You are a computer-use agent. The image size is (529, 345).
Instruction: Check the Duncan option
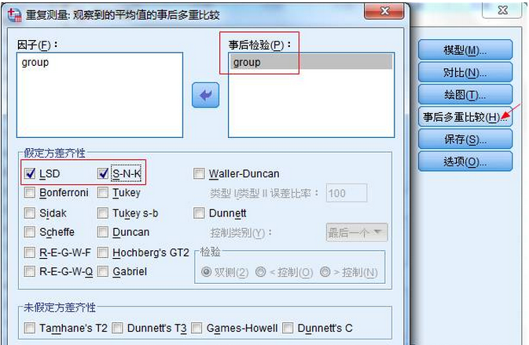pos(104,232)
